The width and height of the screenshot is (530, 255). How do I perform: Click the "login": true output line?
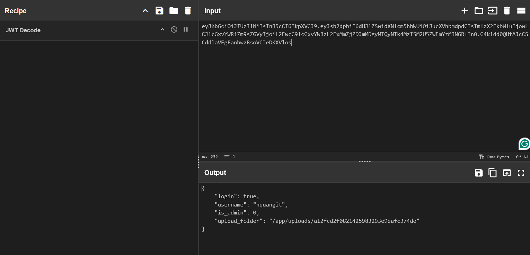point(237,196)
